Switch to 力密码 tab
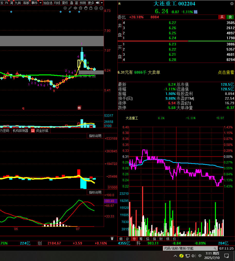 pyautogui.click(x=5, y=131)
